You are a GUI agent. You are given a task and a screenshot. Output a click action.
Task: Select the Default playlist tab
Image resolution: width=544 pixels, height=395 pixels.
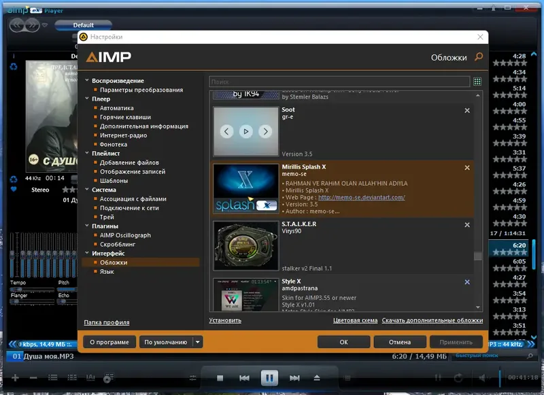coord(83,25)
